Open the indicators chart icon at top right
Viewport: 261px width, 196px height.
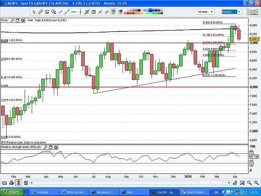click(252, 12)
